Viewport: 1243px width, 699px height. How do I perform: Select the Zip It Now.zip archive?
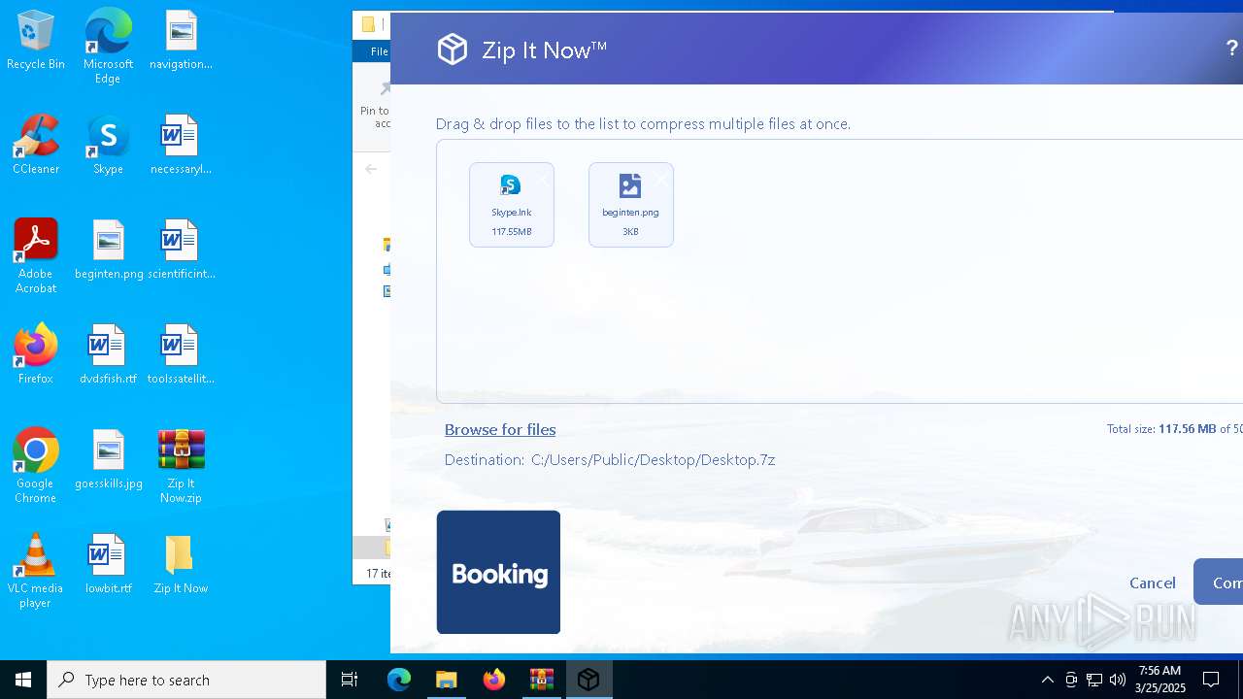(x=181, y=465)
